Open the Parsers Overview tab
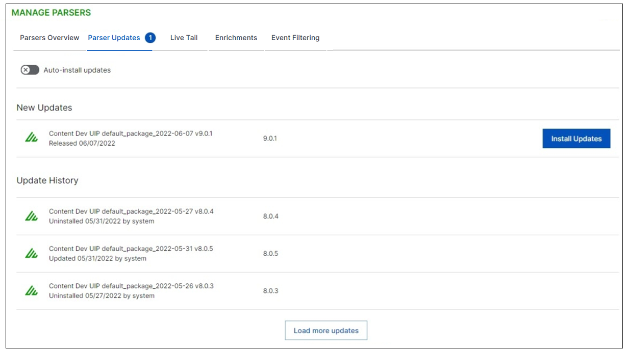This screenshot has width=627, height=352. (49, 38)
